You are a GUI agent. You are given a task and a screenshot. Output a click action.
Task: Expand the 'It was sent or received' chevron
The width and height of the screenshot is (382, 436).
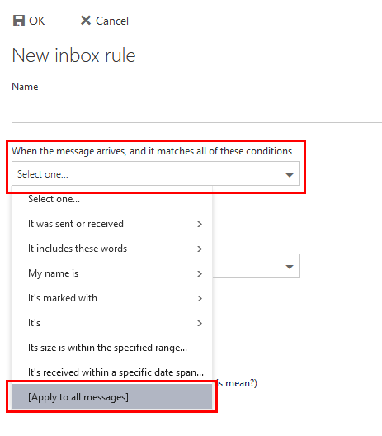[x=200, y=224]
